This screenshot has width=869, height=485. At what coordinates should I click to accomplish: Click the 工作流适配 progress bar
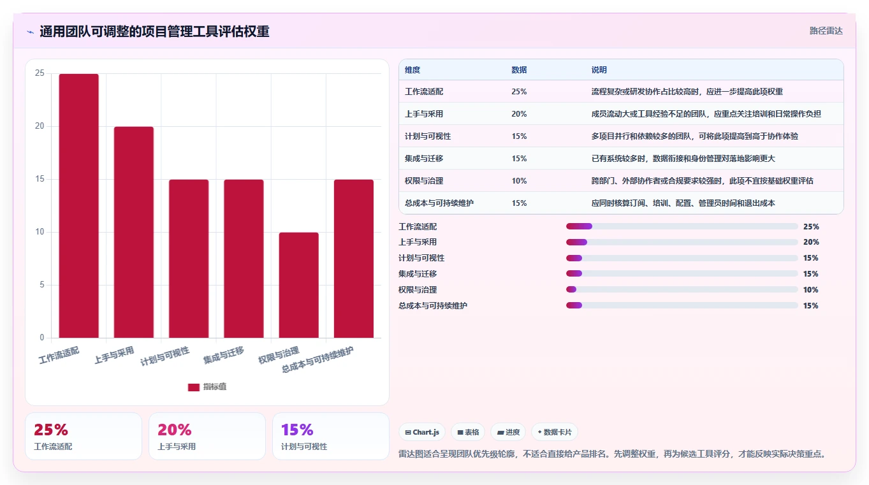[682, 226]
